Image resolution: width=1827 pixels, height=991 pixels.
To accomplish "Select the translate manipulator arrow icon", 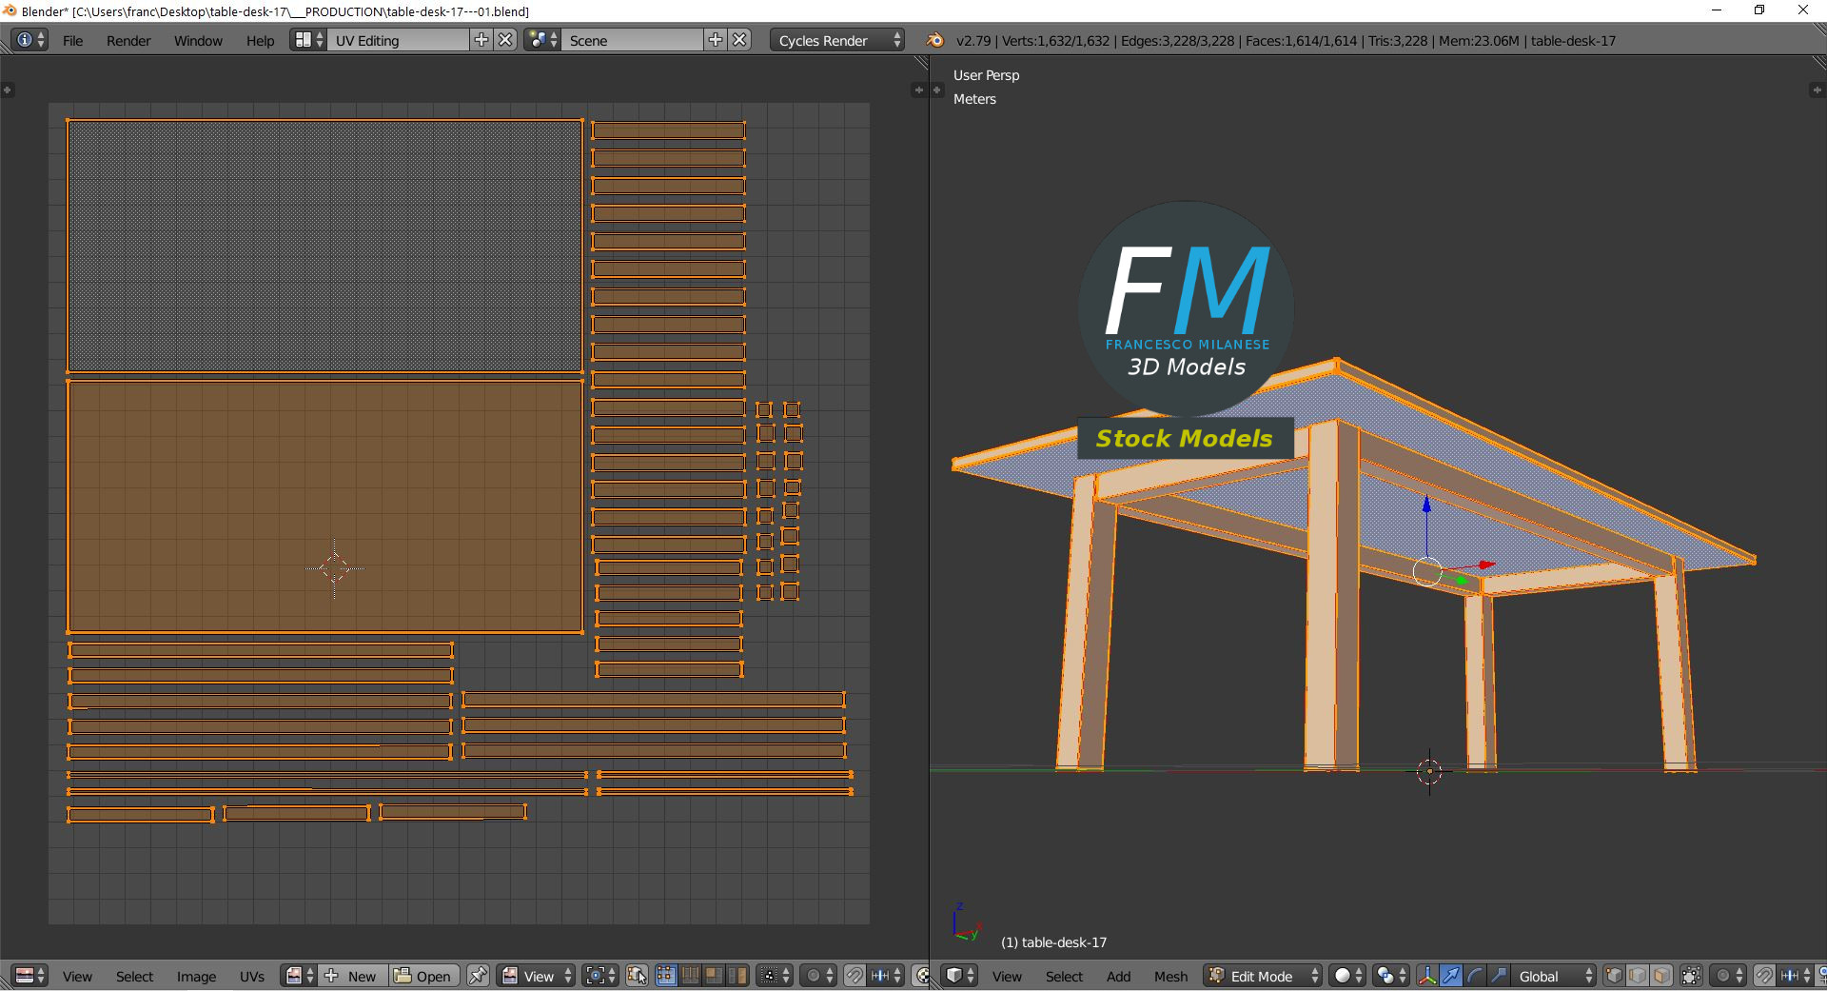I will pyautogui.click(x=1451, y=976).
